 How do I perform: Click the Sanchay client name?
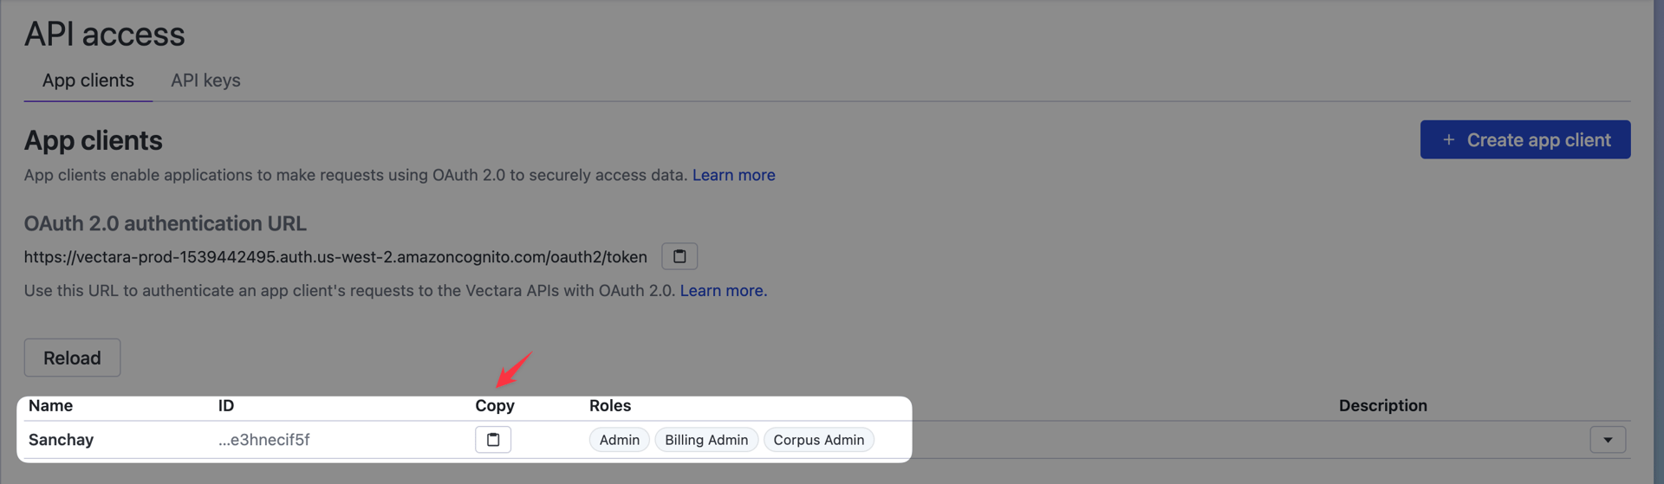61,440
